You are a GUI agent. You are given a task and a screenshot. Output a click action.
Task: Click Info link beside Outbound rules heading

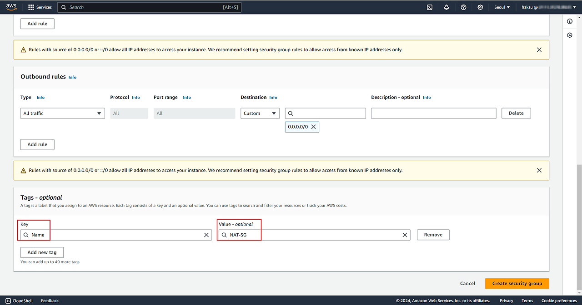72,77
